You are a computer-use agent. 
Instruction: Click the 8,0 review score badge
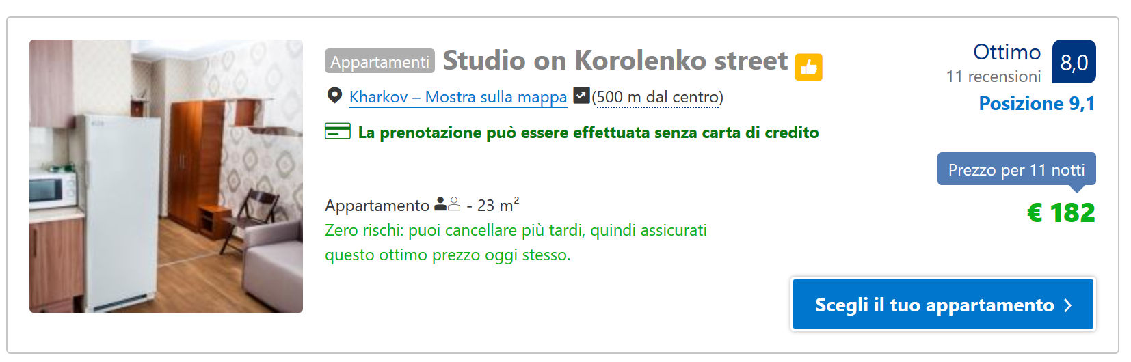[x=1074, y=62]
